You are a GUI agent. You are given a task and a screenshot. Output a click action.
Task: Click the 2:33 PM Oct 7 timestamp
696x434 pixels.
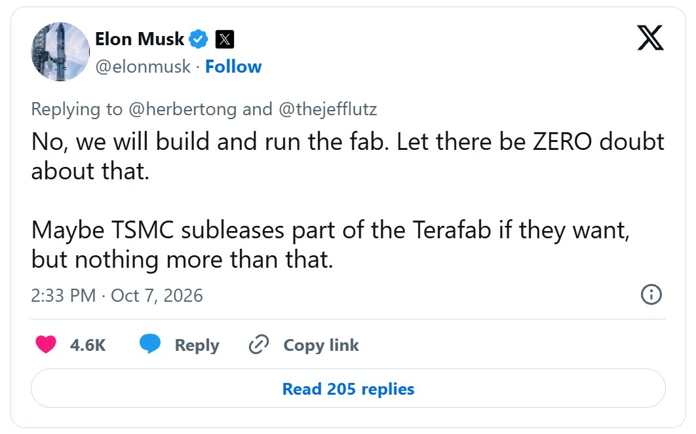(x=117, y=295)
